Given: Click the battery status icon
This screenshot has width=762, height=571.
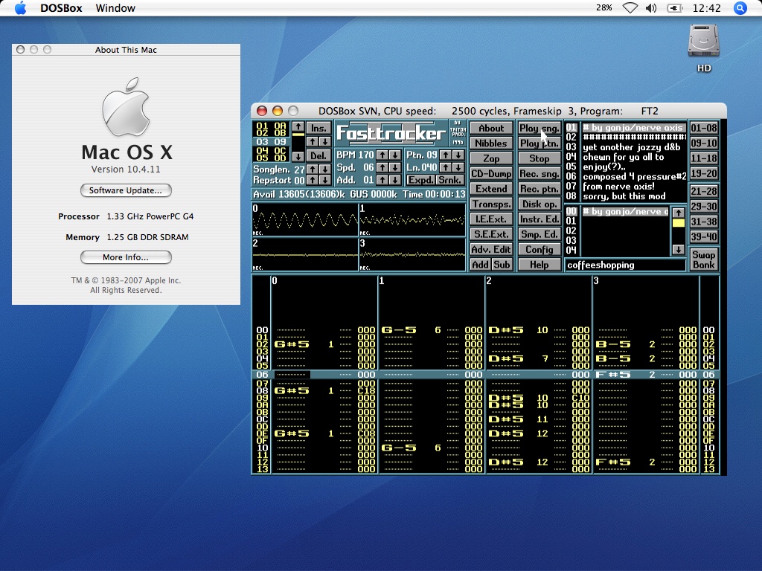Looking at the screenshot, I should pyautogui.click(x=674, y=7).
